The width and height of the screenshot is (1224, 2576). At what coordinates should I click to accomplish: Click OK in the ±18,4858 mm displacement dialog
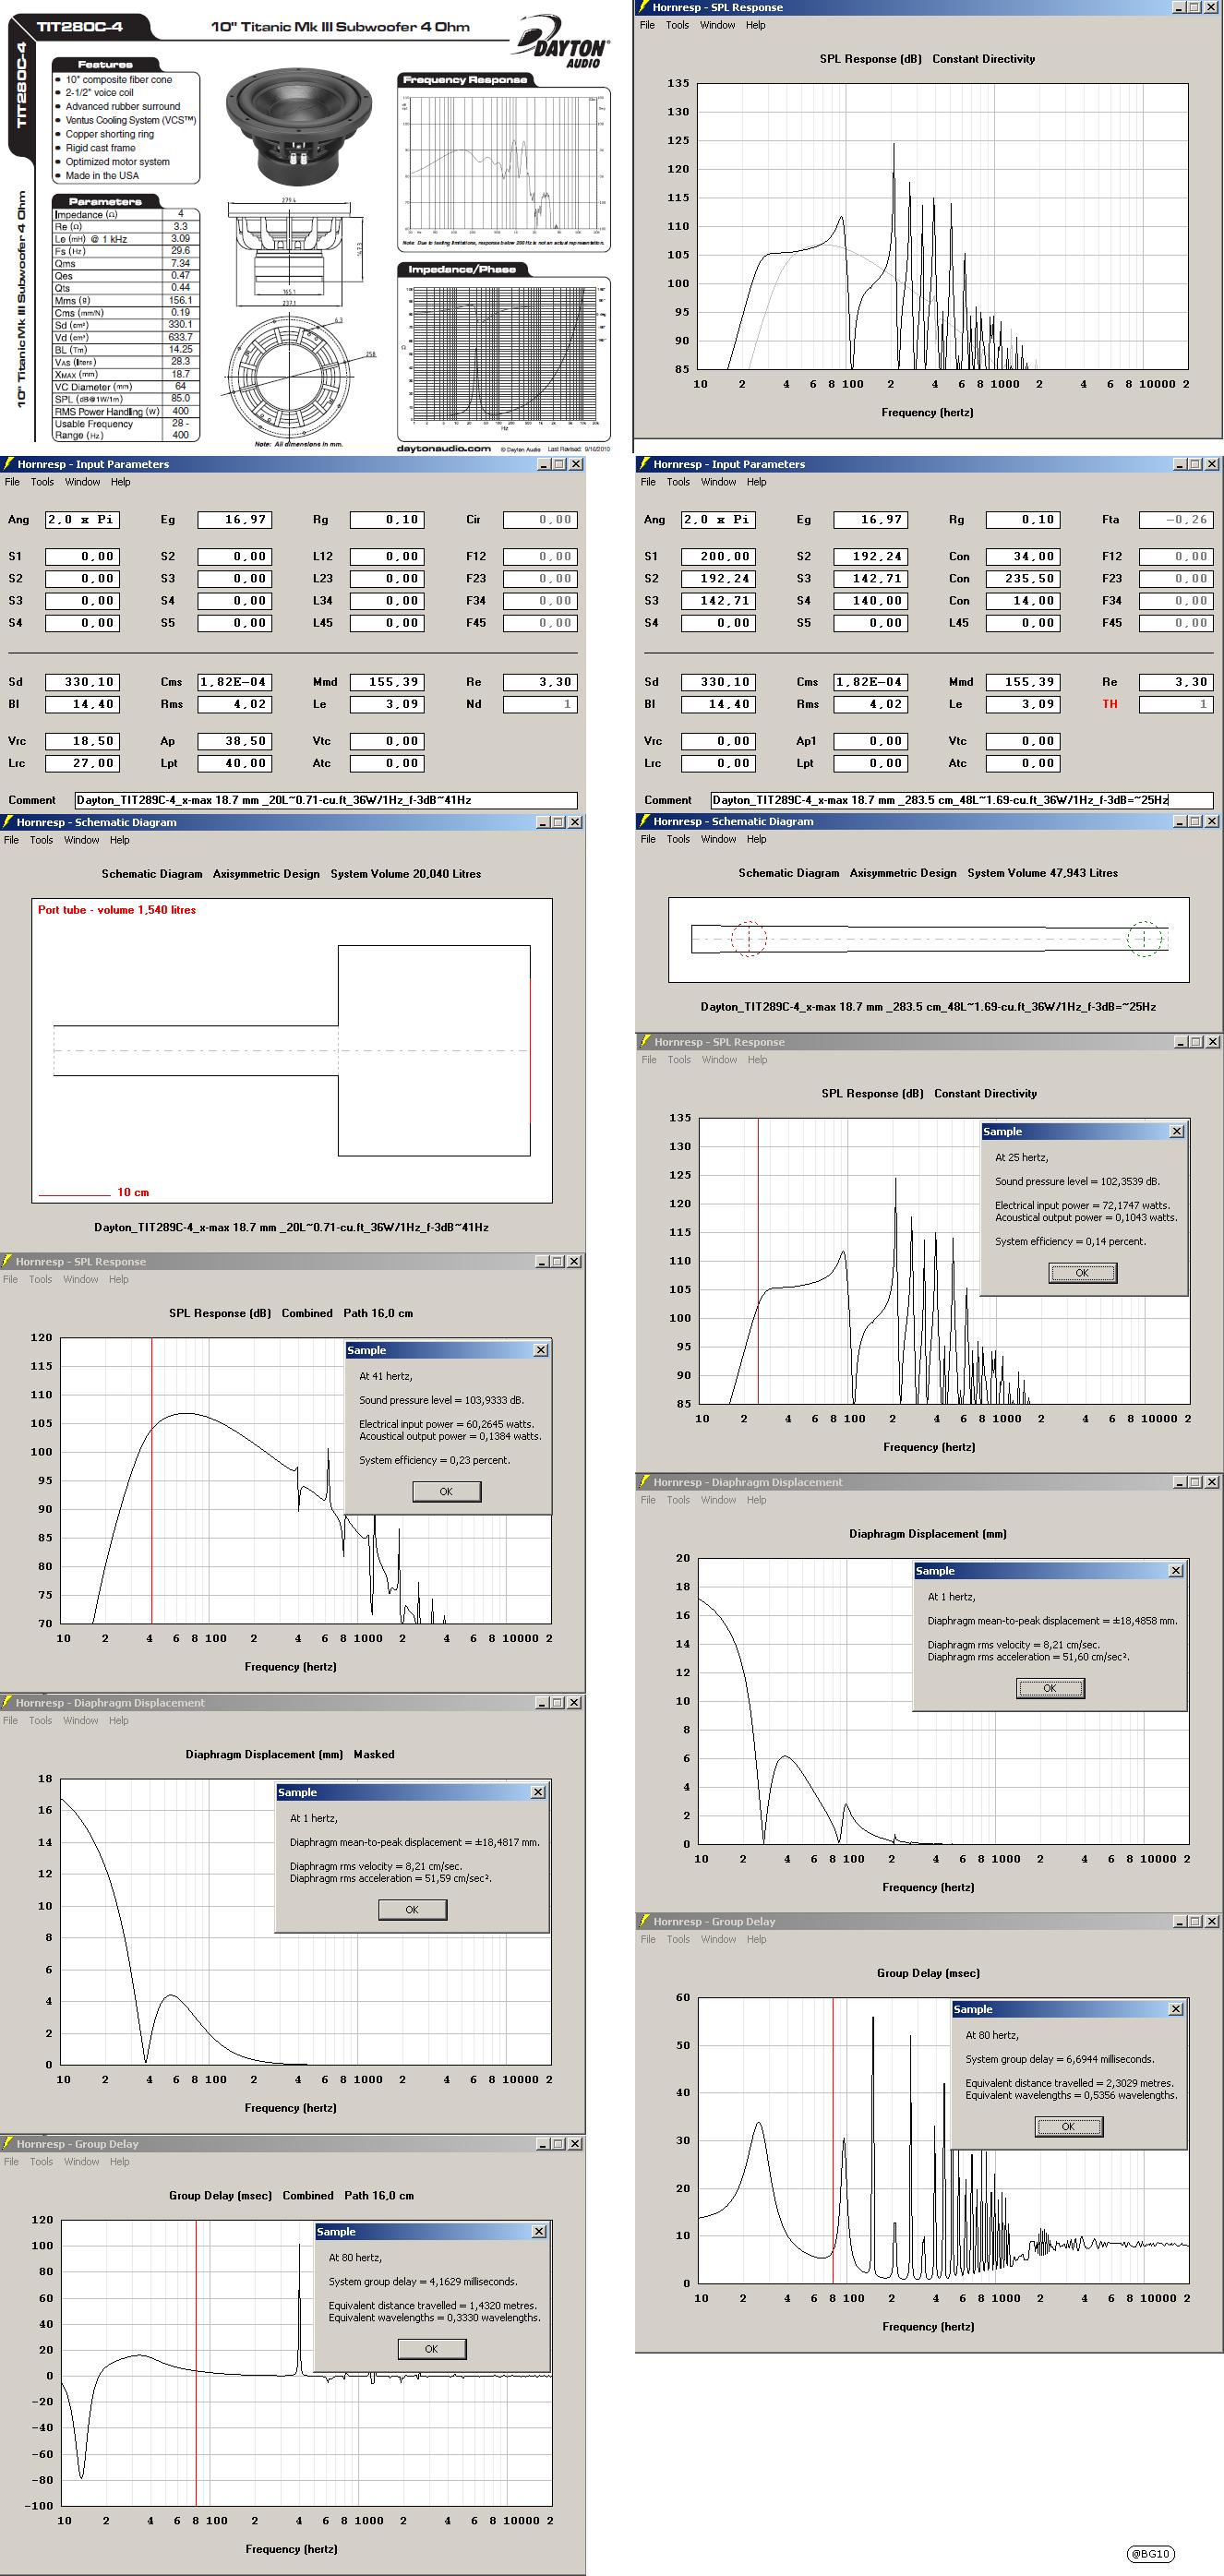[1050, 1688]
